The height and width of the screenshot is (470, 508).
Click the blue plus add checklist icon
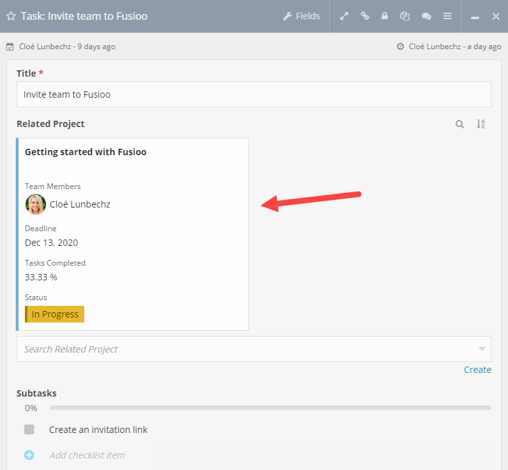click(x=29, y=455)
